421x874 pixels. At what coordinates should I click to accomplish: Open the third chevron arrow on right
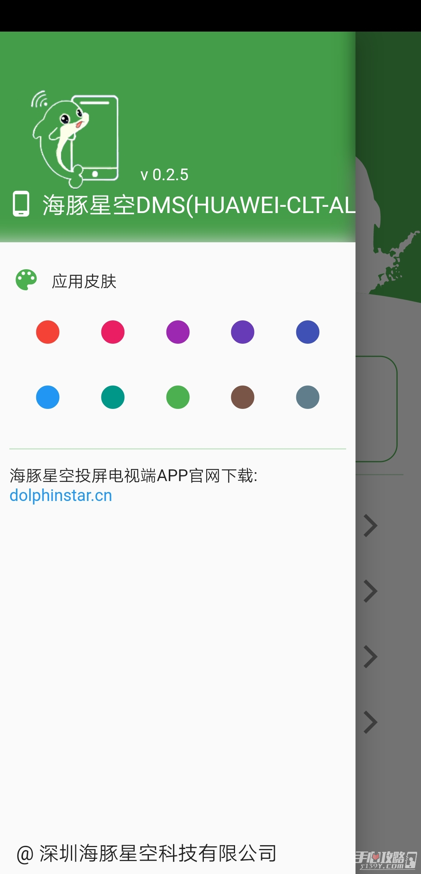tap(370, 657)
